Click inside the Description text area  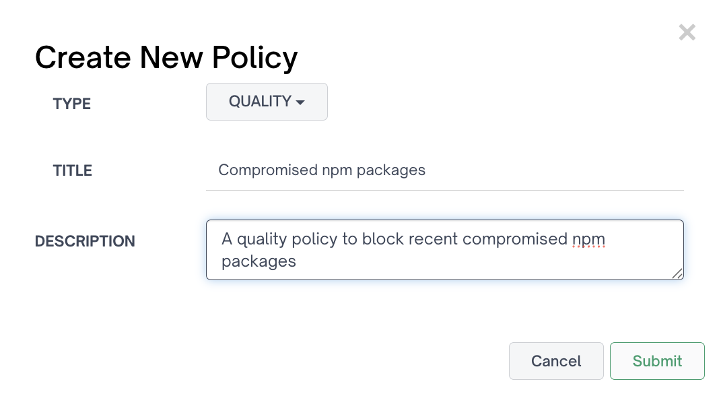pos(444,250)
